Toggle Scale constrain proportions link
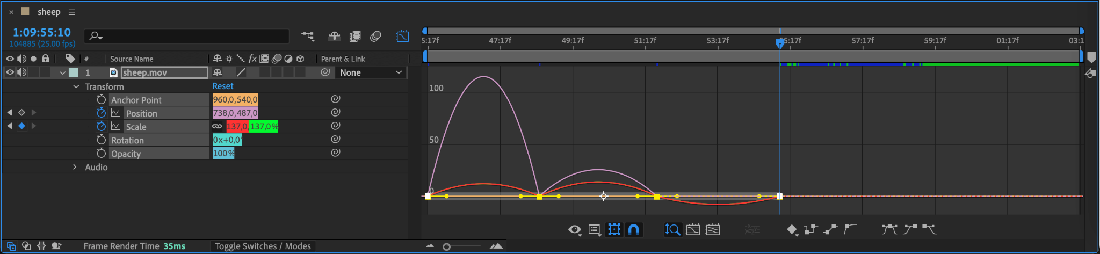 pos(217,126)
